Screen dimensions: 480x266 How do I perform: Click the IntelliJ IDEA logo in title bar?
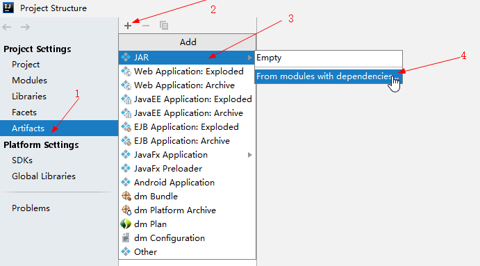click(x=8, y=8)
